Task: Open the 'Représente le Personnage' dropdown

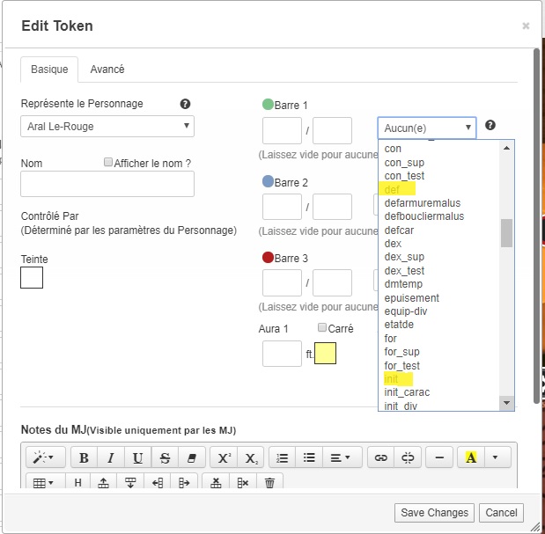Action: (x=107, y=127)
